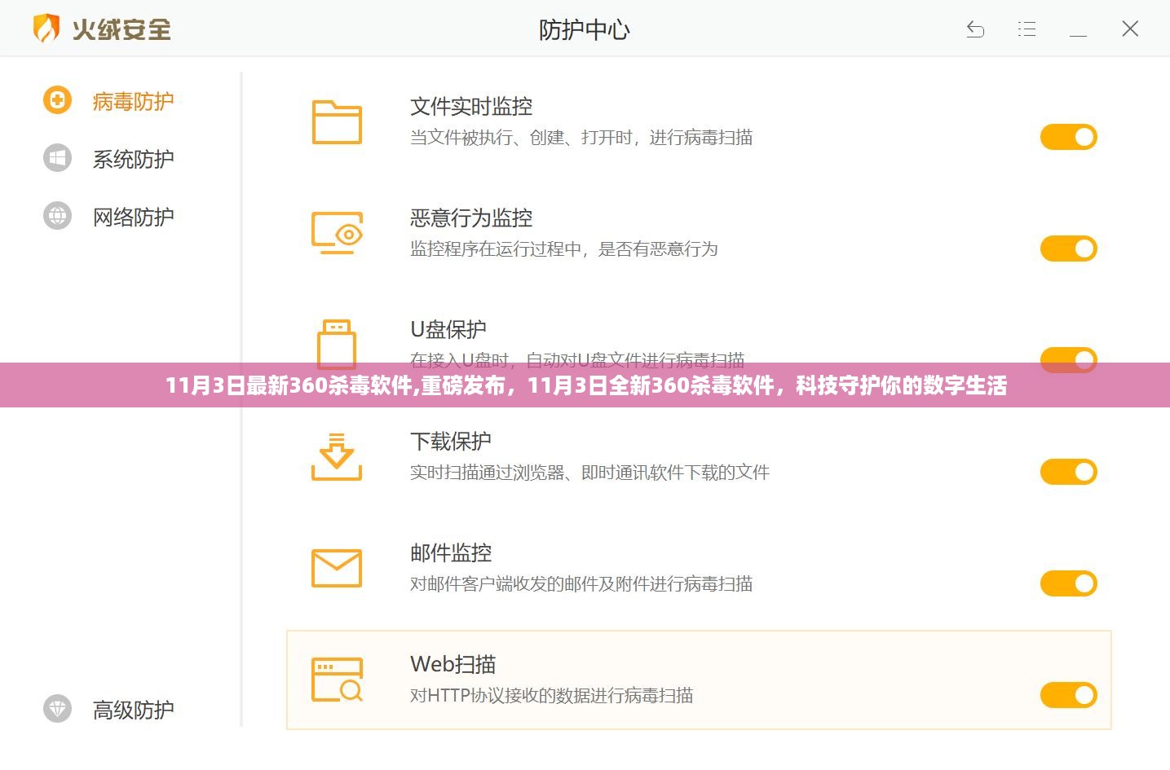Click description 当文件被执行、创建、打开时，进行病毒扫描
This screenshot has width=1170, height=770.
coord(581,138)
